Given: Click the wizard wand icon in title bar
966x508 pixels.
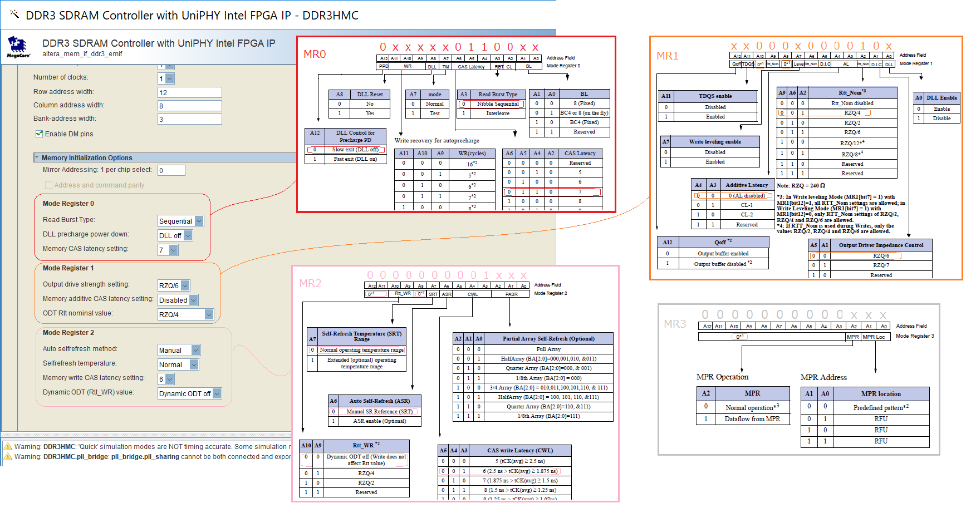Looking at the screenshot, I should pyautogui.click(x=14, y=14).
